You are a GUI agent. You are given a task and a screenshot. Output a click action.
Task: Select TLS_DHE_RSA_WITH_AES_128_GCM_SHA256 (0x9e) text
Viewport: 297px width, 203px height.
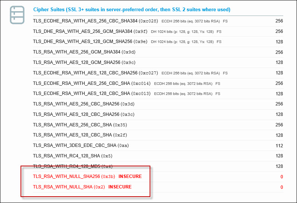click(x=90, y=41)
